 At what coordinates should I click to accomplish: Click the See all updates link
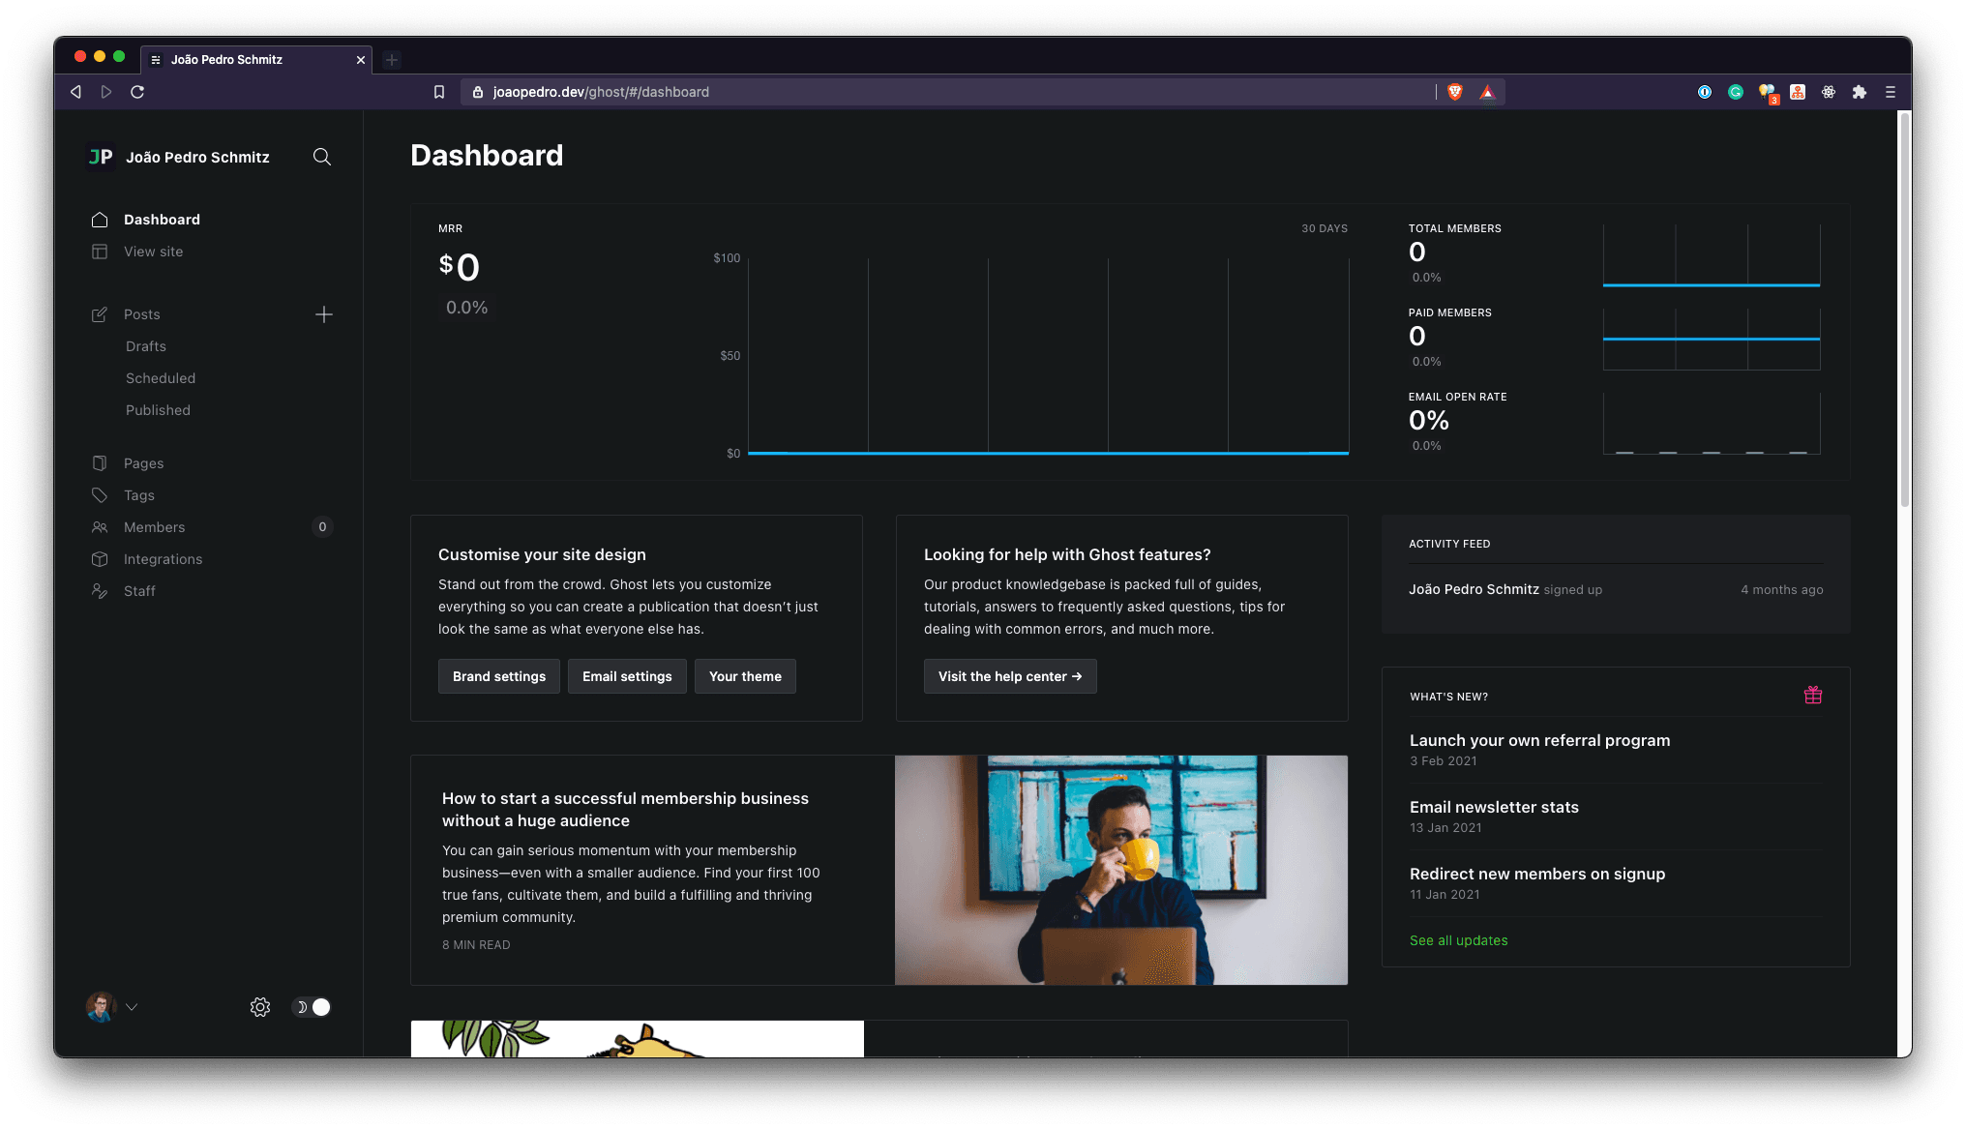pos(1458,939)
